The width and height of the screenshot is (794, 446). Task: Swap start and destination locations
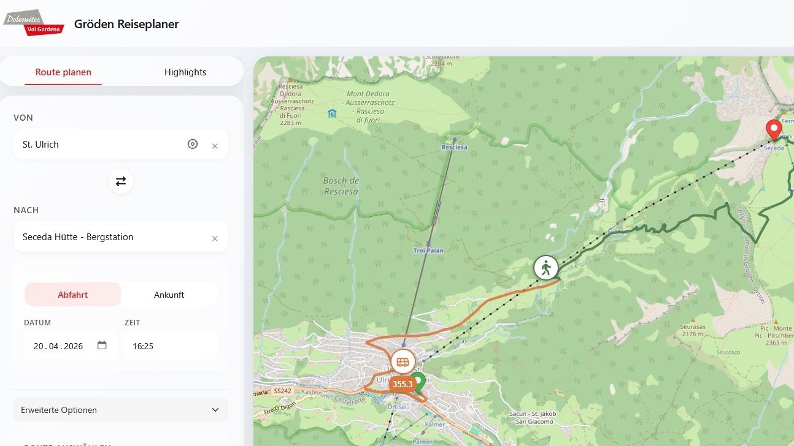coord(121,181)
